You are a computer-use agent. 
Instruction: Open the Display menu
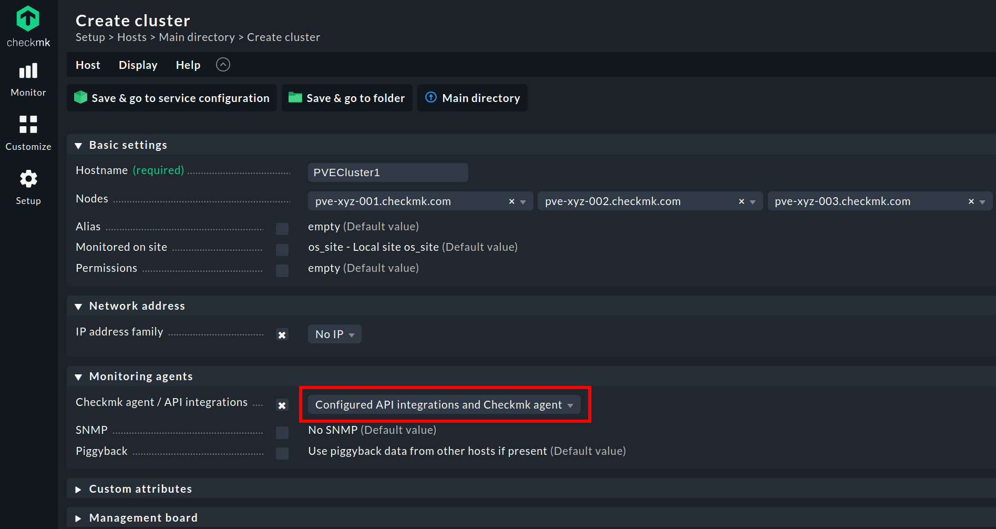coord(138,65)
